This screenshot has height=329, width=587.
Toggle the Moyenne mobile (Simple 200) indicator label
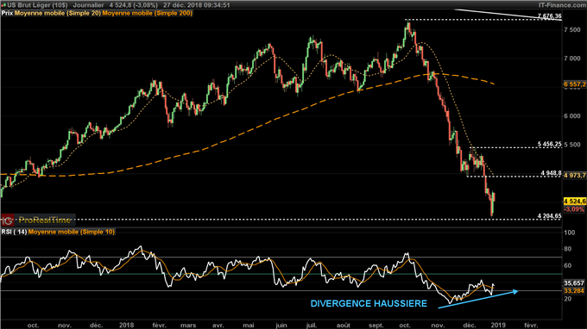coord(148,13)
